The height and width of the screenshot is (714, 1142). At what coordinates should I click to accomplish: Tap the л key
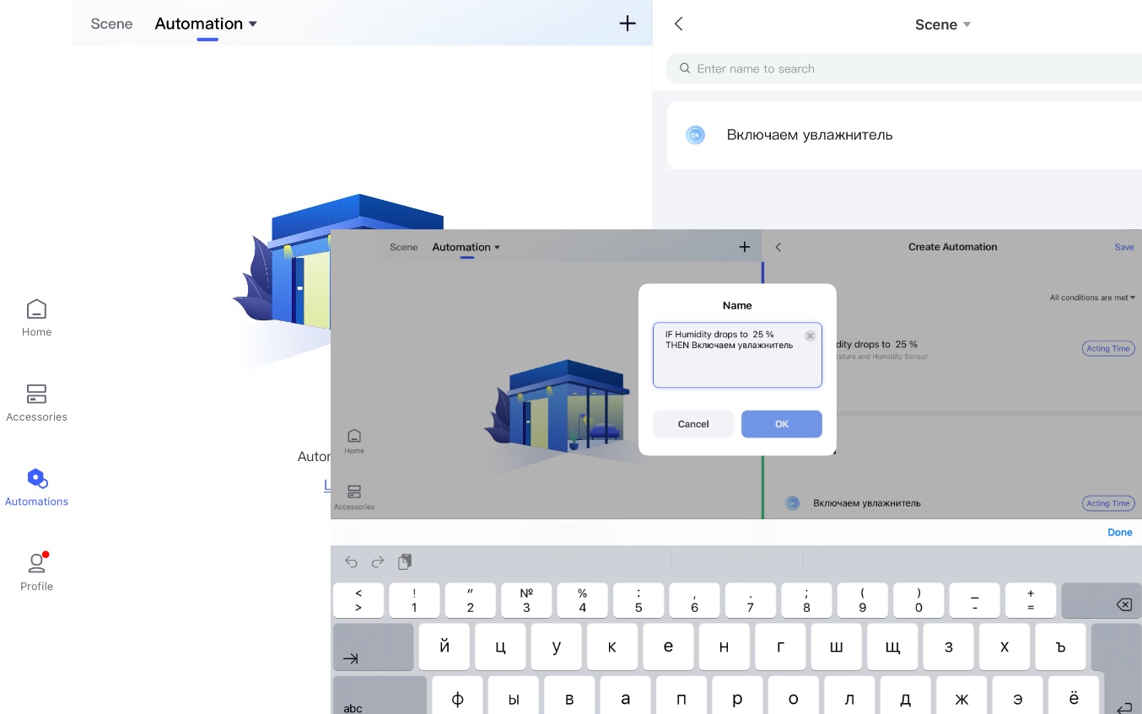tap(849, 696)
